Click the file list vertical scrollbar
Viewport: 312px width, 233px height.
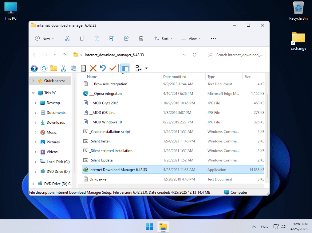(x=267, y=136)
